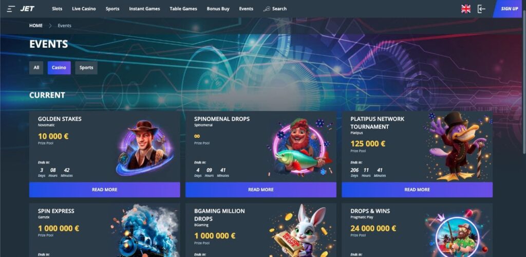
Task: Open Spin Express event title
Action: tap(56, 211)
